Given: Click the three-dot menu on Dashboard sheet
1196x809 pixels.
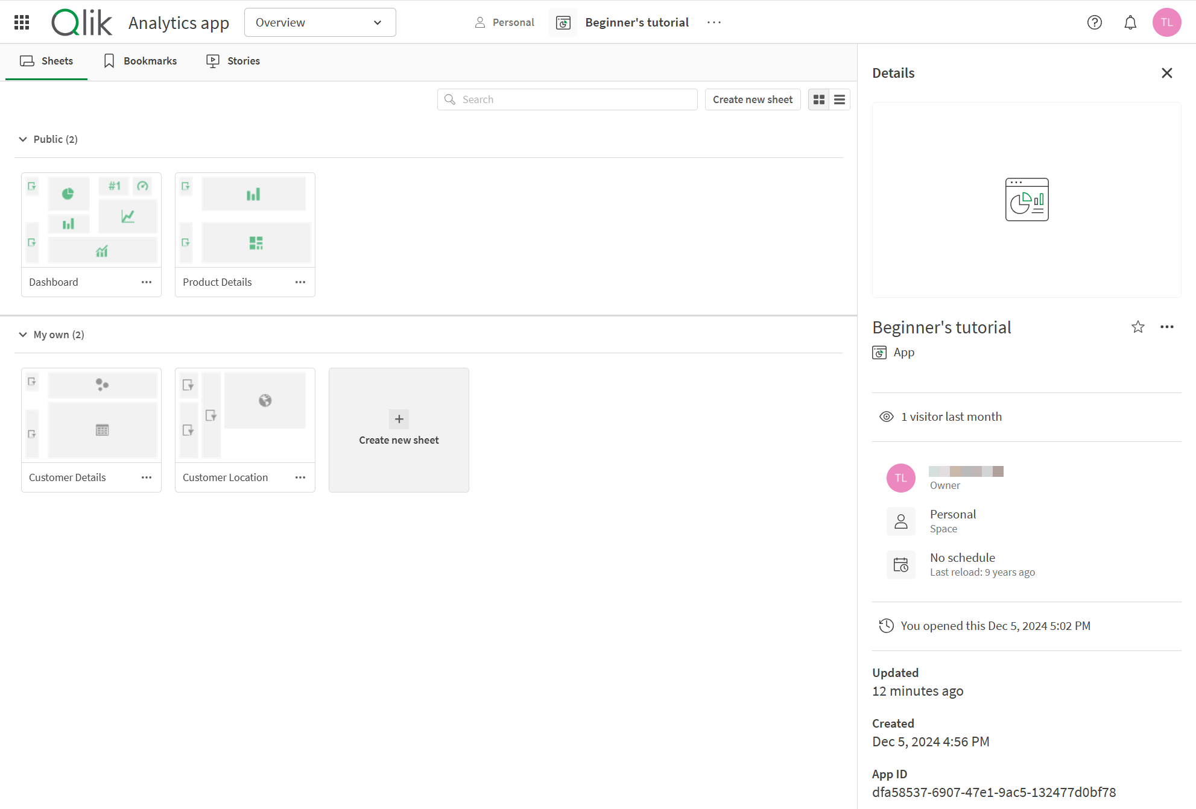Looking at the screenshot, I should click(x=147, y=282).
